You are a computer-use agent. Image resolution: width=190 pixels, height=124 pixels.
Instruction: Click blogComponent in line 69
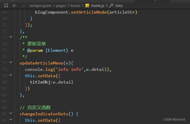point(52,12)
